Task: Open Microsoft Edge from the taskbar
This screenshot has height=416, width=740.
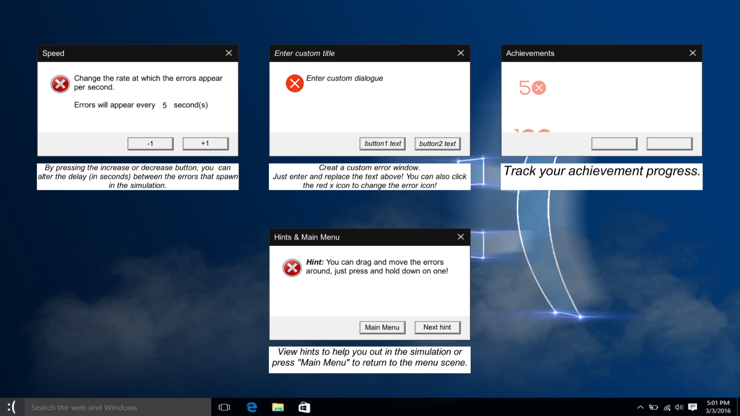Action: coord(251,406)
